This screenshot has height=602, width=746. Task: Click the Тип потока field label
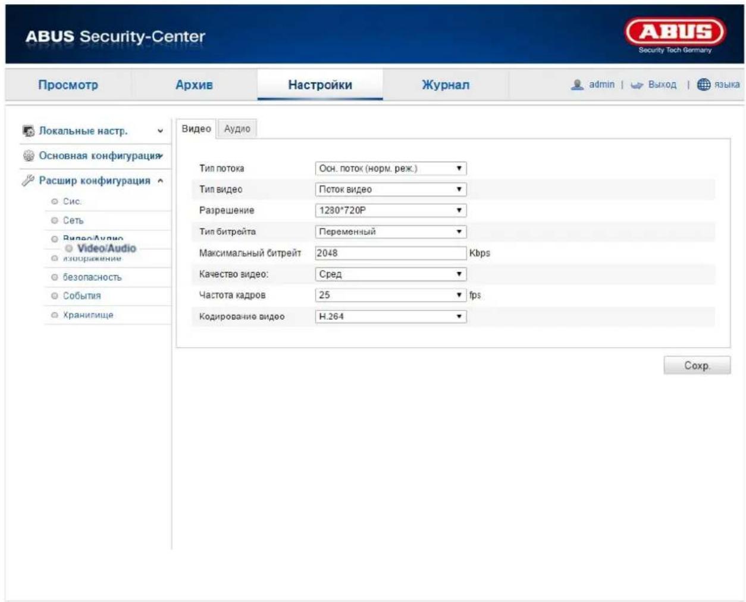pos(221,168)
